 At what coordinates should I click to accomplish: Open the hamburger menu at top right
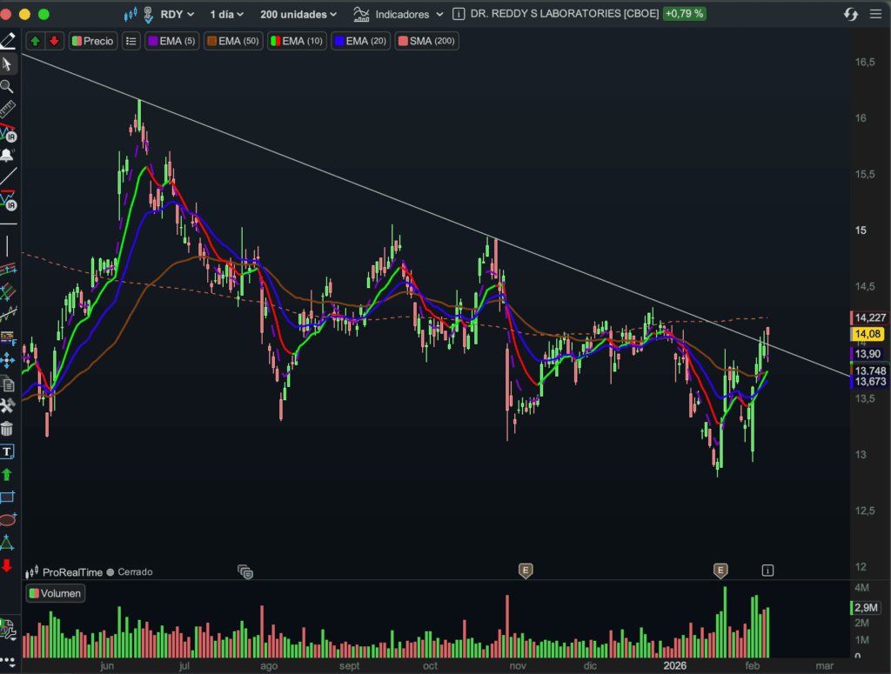click(x=875, y=14)
